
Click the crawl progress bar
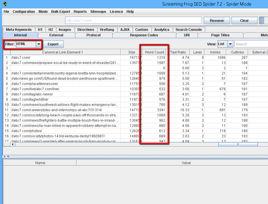click(264, 21)
